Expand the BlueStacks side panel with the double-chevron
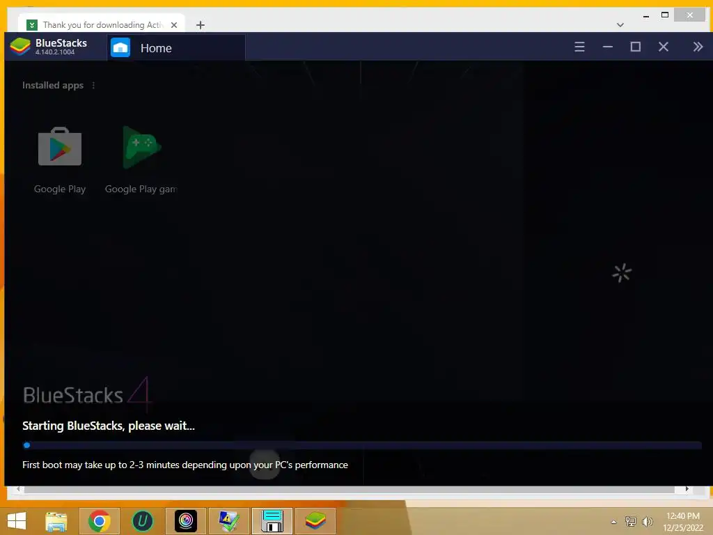 [698, 47]
